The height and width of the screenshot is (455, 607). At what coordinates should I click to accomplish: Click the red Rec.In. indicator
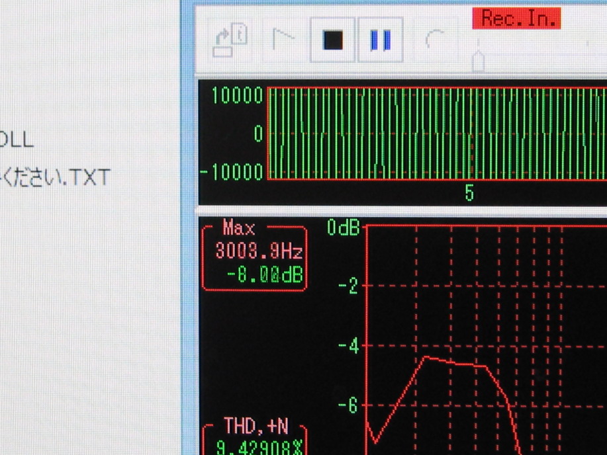point(516,18)
